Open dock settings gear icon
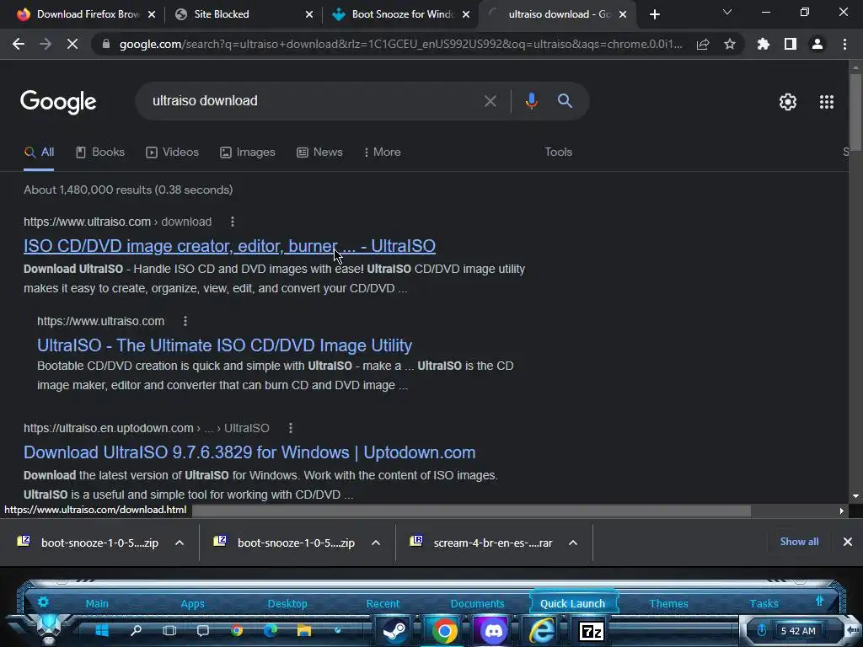Viewport: 863px width, 647px height. (x=43, y=602)
